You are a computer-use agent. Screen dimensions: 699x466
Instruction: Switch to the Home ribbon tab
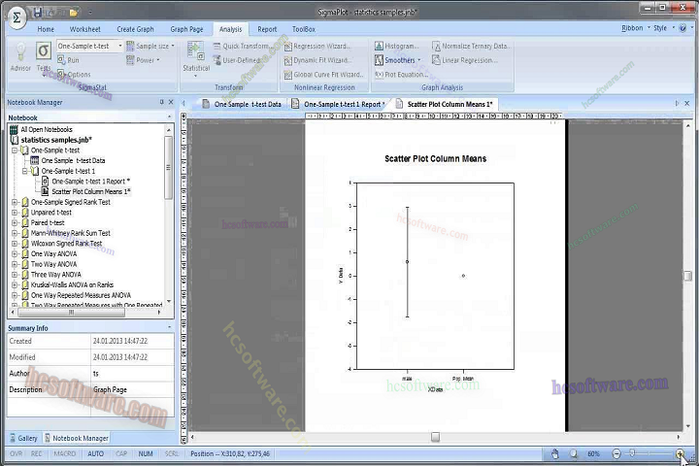46,29
